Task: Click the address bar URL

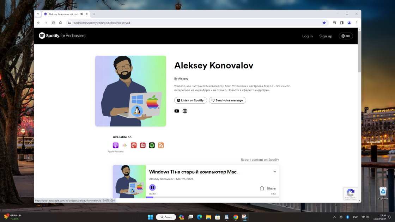Action: [102, 23]
